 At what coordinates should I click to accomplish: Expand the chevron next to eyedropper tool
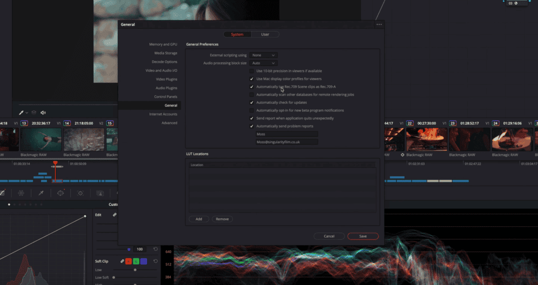pos(27,113)
